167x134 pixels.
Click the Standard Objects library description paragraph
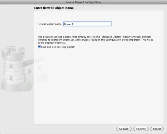[x=95, y=40]
